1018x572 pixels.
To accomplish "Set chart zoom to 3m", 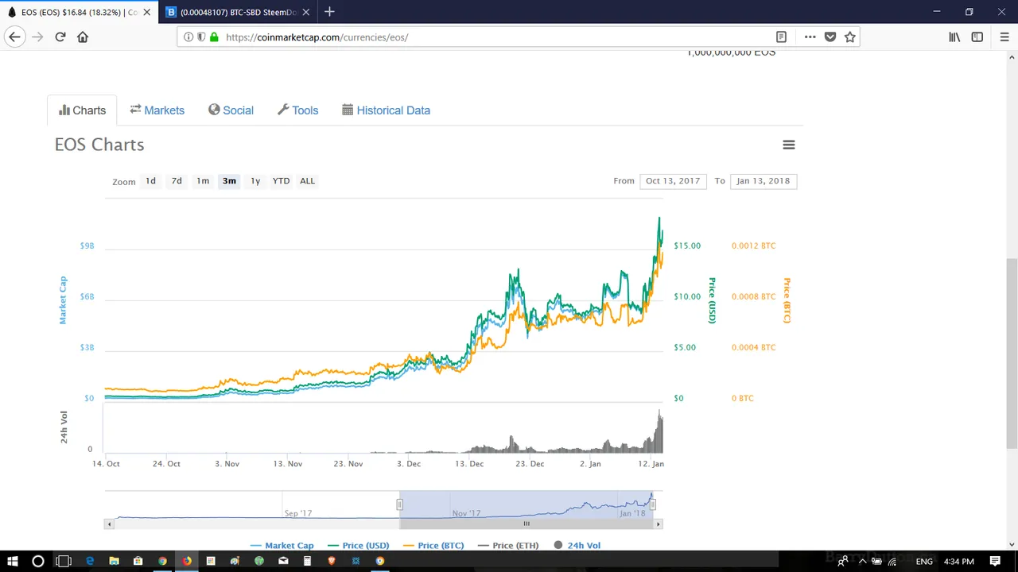I will (x=229, y=181).
